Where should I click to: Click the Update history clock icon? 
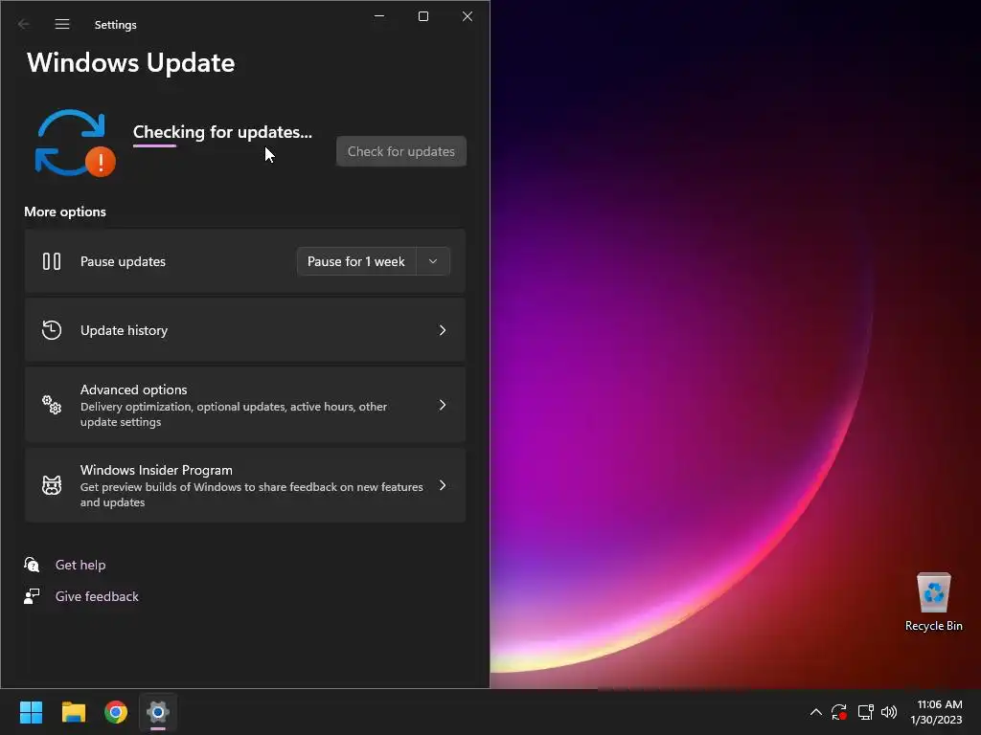pos(52,330)
